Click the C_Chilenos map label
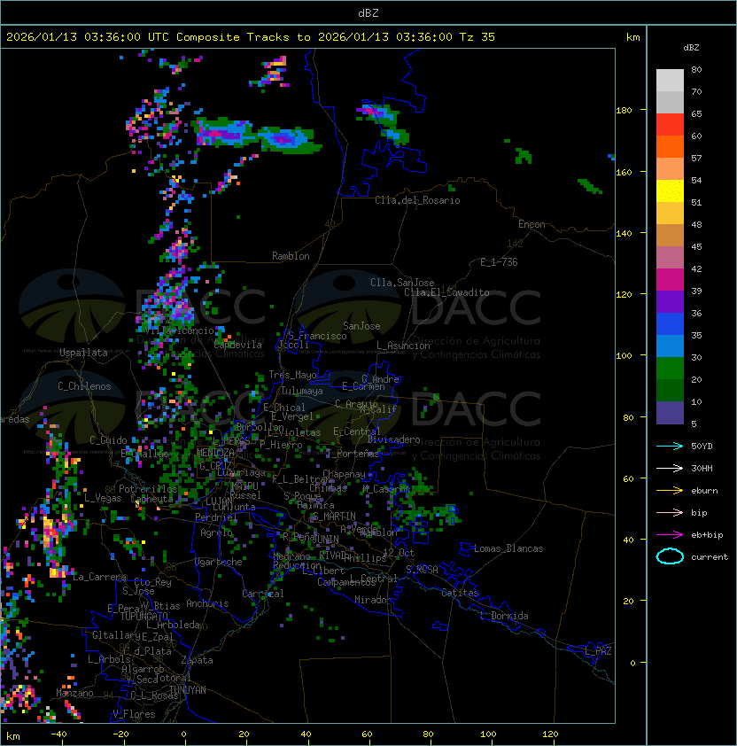The image size is (737, 746). click(x=84, y=386)
